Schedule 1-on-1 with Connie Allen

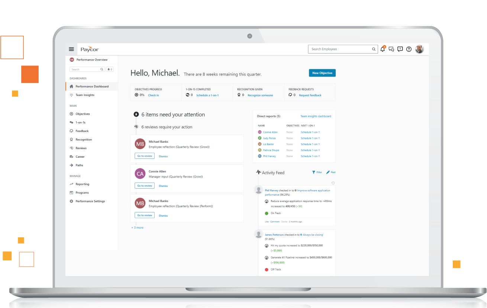click(x=310, y=132)
